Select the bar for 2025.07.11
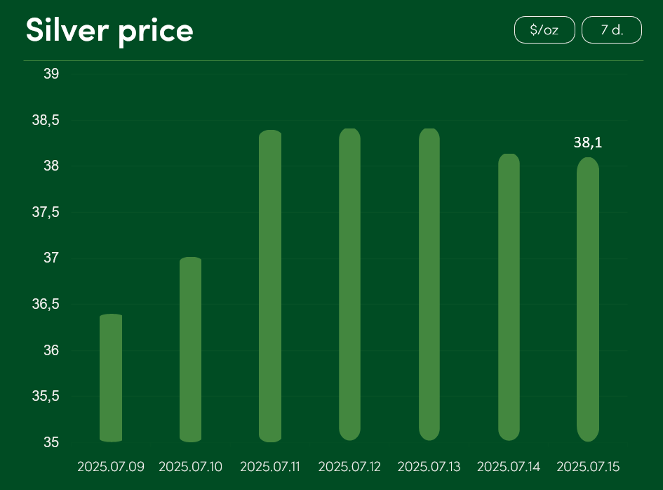Screen dimensions: 663x490 pos(270,286)
